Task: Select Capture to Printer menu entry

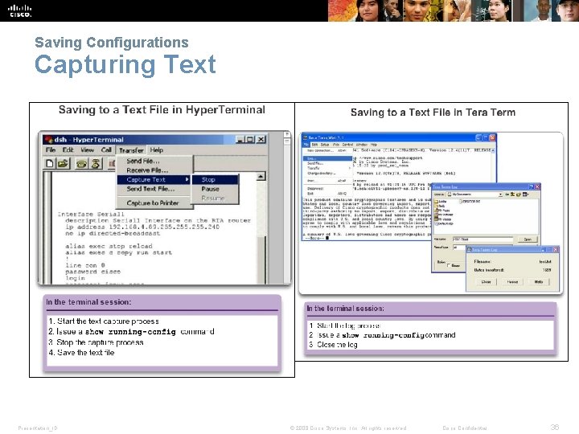Action: (x=154, y=203)
